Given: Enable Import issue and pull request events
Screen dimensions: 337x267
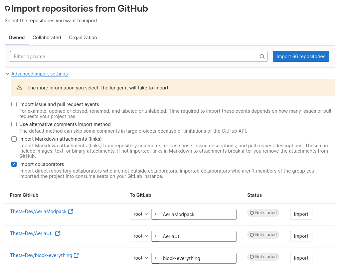Looking at the screenshot, I should click(14, 104).
